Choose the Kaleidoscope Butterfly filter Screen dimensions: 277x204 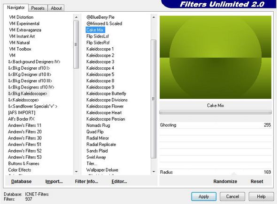(x=106, y=94)
